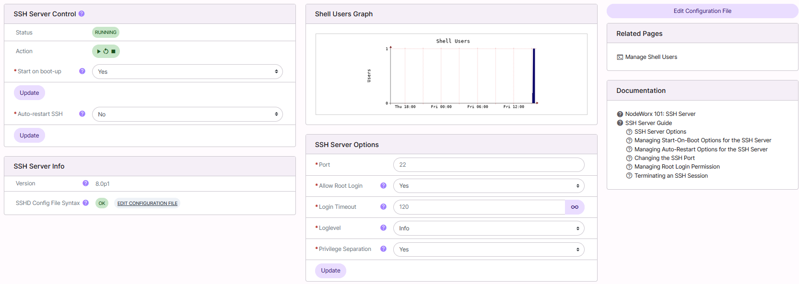Click question icon beside Changing the SSH Port
799x284 pixels.
point(629,158)
